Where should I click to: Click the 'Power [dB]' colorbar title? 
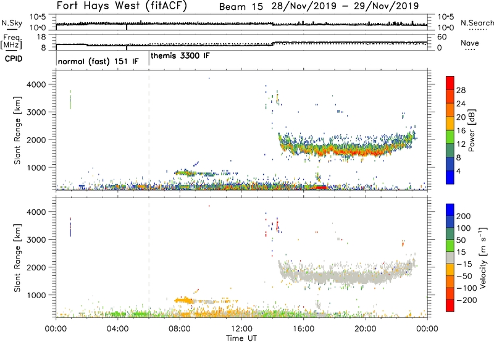[472, 130]
